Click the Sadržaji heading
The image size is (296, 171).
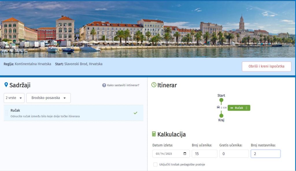tap(20, 85)
